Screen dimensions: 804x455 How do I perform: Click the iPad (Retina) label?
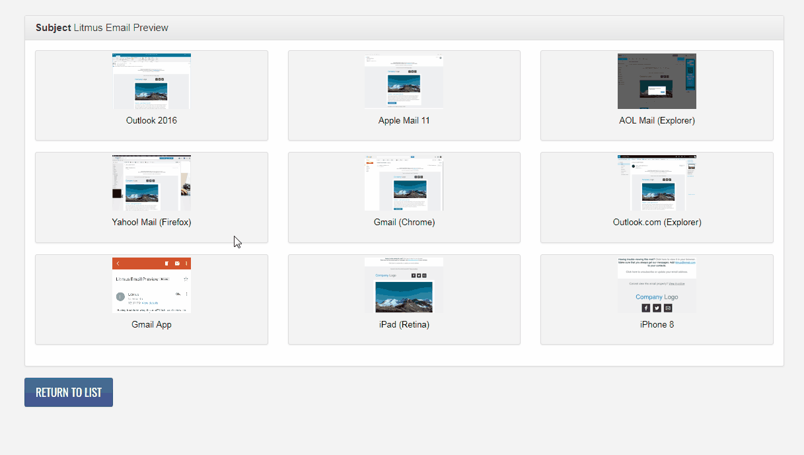coord(404,325)
